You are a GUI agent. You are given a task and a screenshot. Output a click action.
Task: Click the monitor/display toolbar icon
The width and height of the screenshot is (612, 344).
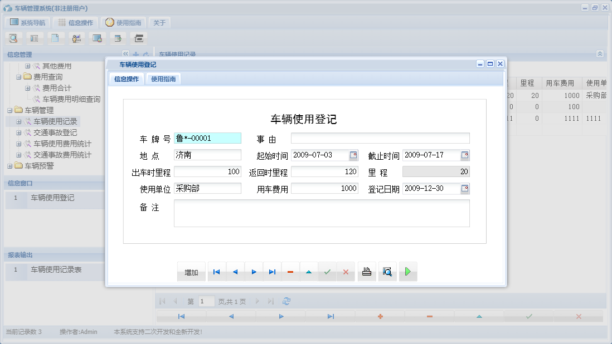97,38
